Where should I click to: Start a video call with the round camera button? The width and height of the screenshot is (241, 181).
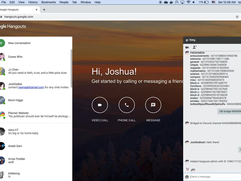point(100,105)
